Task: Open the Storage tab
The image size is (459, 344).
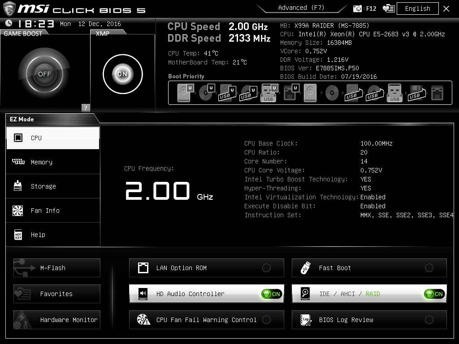Action: coord(53,186)
